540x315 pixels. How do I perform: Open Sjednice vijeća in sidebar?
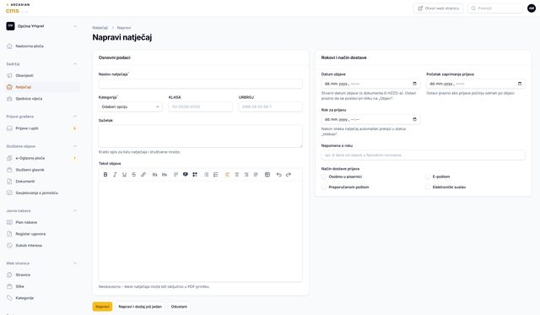(41, 99)
